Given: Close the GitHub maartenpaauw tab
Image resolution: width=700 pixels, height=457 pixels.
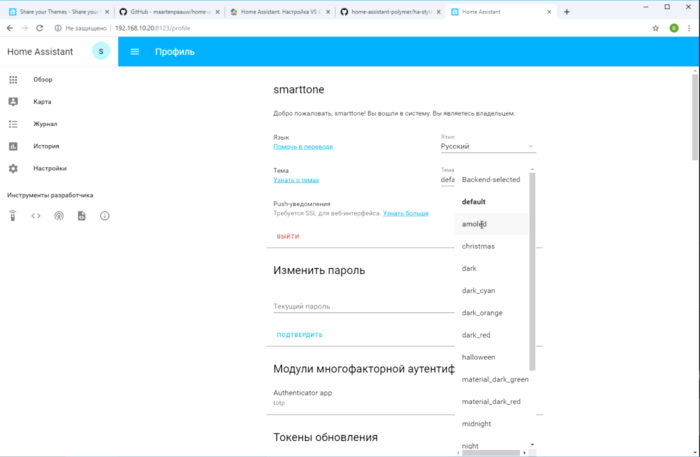Looking at the screenshot, I should click(217, 12).
